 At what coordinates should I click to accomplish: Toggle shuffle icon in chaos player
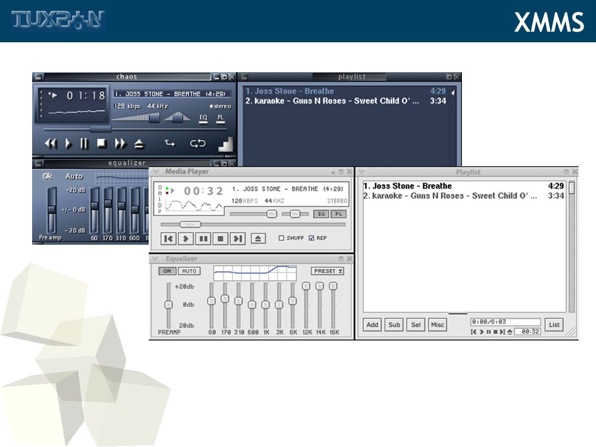point(170,143)
